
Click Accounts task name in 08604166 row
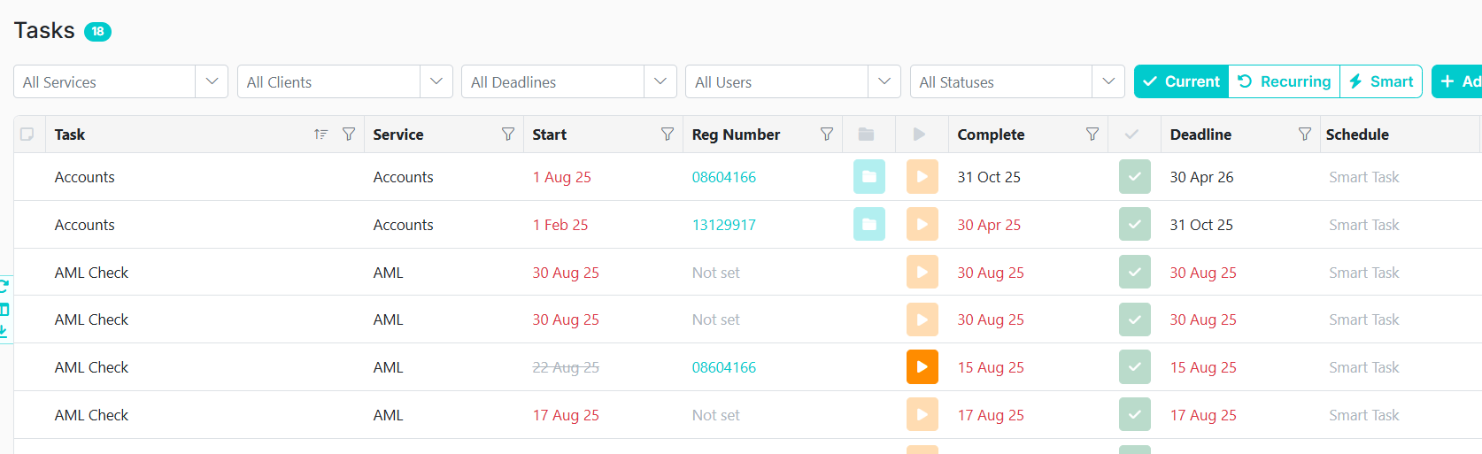pos(85,177)
